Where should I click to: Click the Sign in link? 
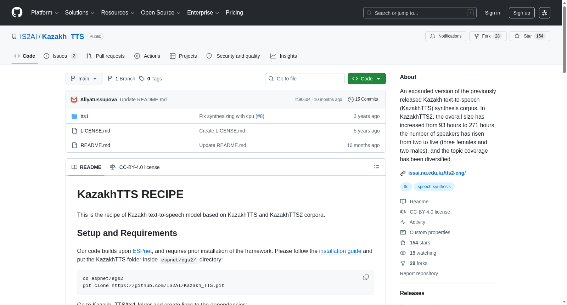[x=493, y=13]
